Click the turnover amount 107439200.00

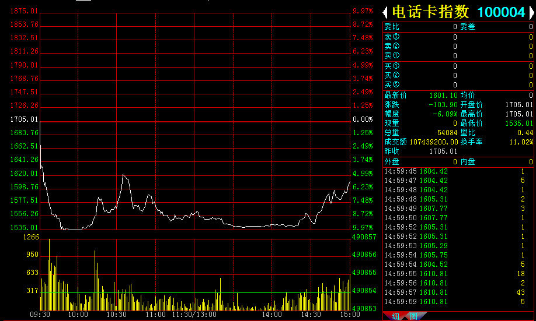point(433,142)
